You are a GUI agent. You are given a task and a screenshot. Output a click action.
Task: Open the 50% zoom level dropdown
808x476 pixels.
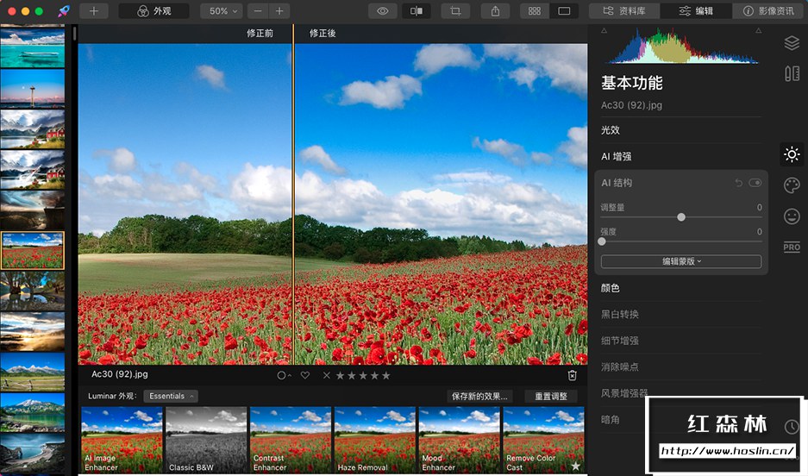222,11
